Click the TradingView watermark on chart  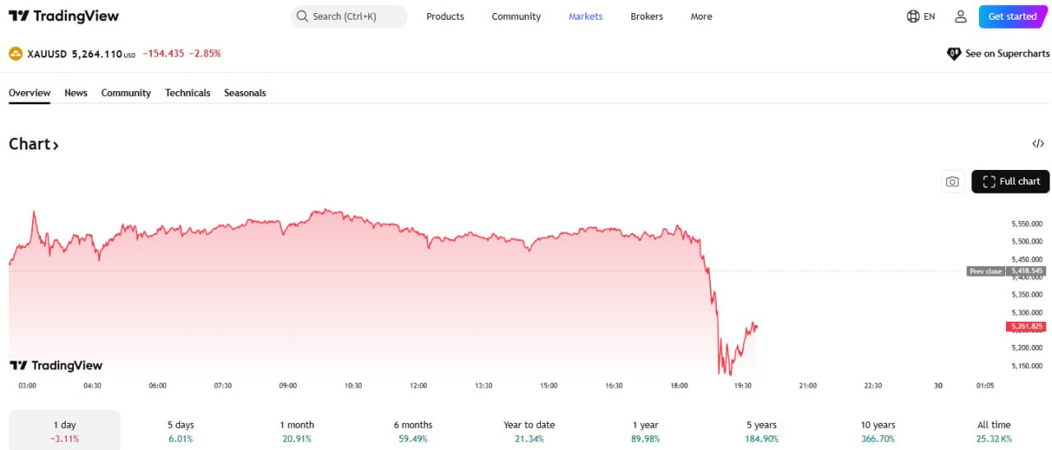56,365
